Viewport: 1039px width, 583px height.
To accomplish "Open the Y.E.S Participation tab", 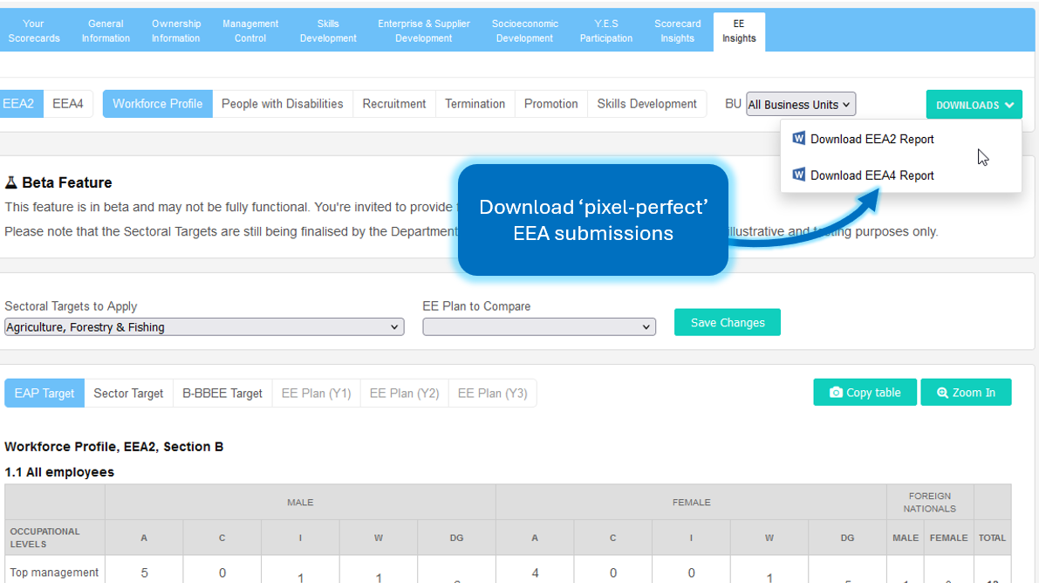I will coord(606,31).
